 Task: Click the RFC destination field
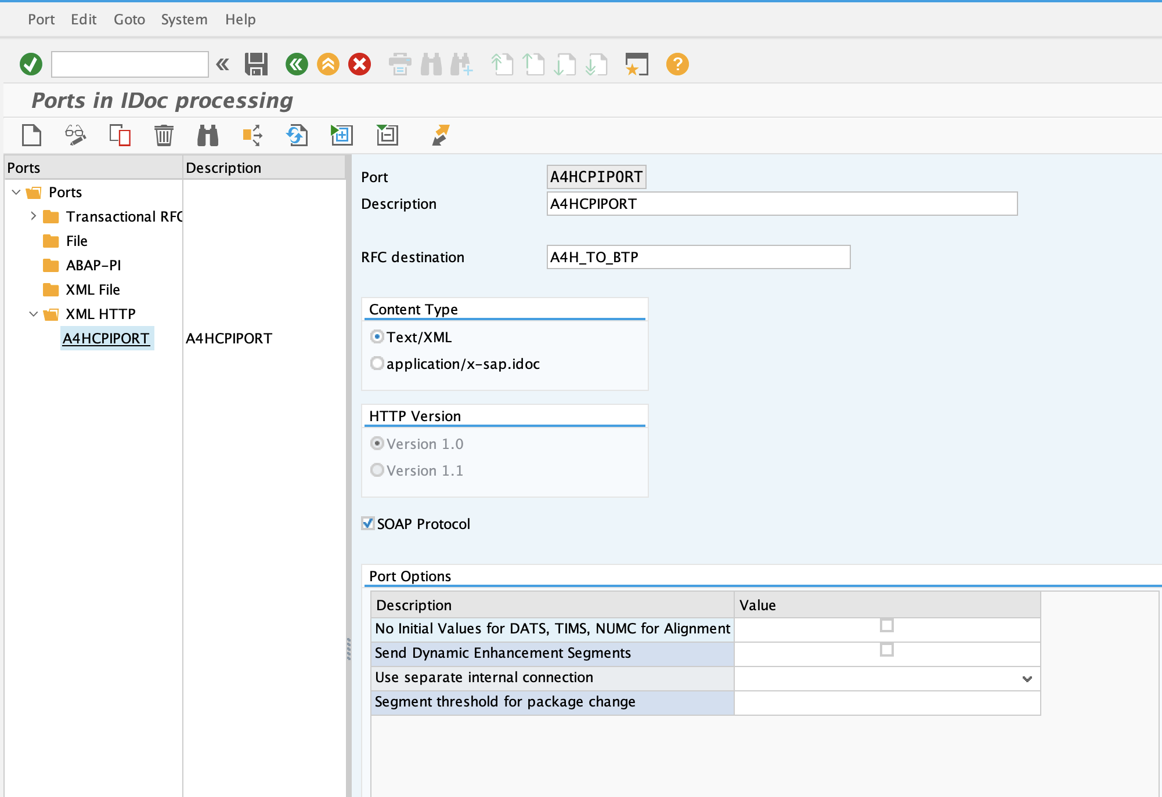click(x=698, y=257)
